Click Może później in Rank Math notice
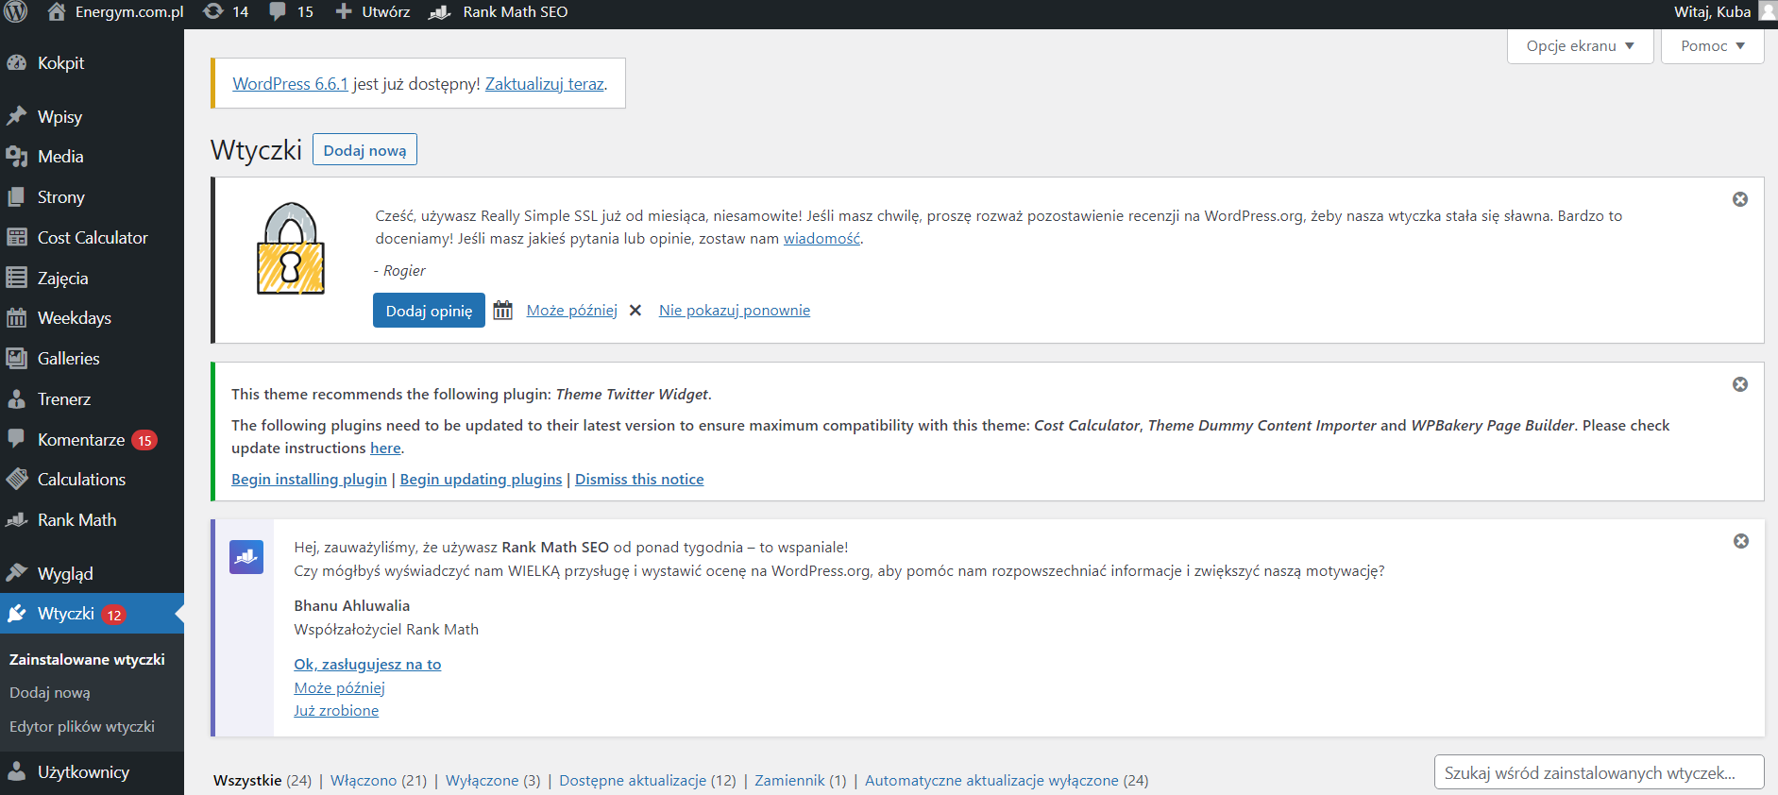Screen dimensions: 1778x795 click(x=340, y=688)
